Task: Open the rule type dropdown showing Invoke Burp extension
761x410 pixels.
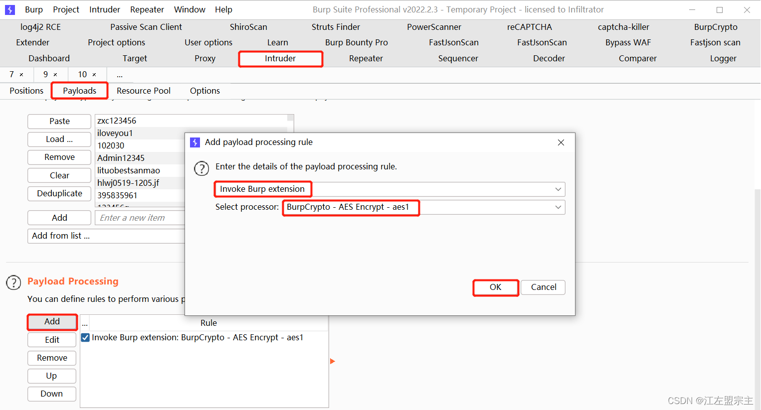Action: point(390,189)
